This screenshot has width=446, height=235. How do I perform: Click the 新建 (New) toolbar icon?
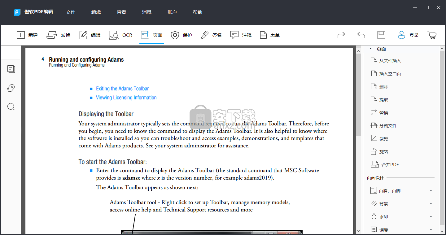coord(20,35)
